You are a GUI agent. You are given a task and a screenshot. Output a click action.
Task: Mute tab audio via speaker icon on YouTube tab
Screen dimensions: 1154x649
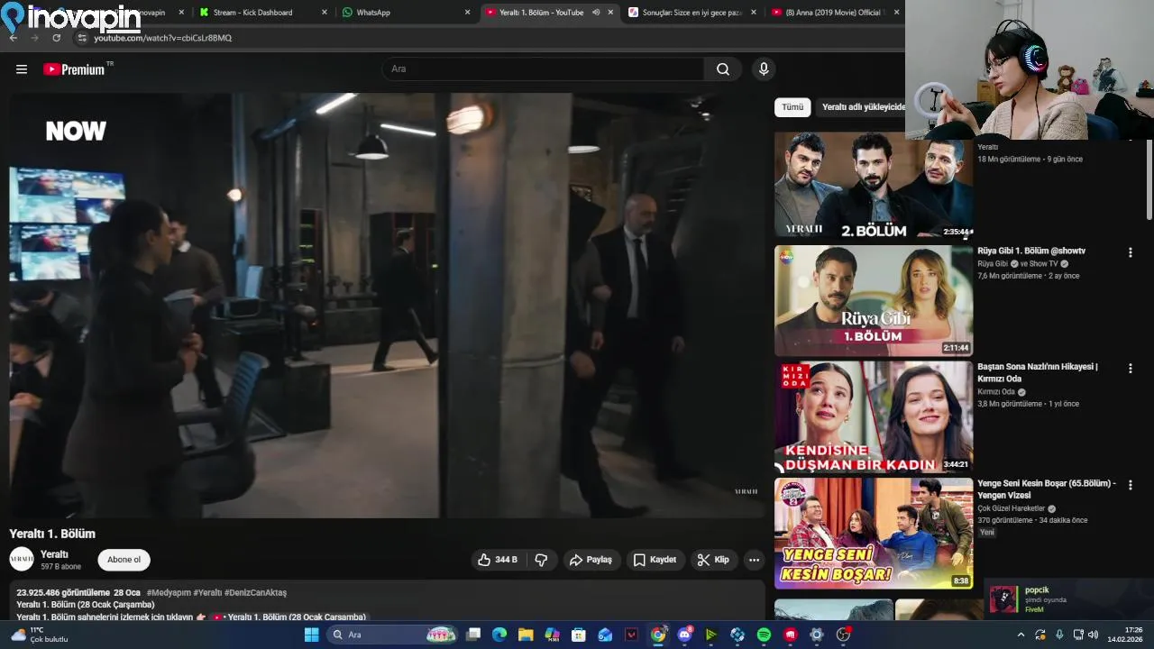596,13
